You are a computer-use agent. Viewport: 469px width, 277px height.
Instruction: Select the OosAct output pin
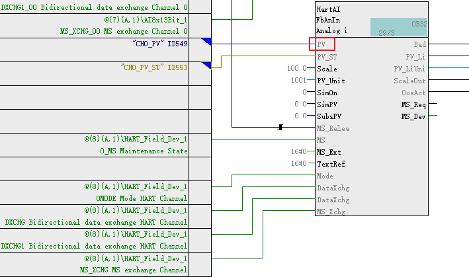pyautogui.click(x=414, y=93)
